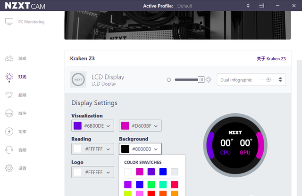Go to the 功率 section
Viewport: 302px width, 196px height.
(22, 132)
